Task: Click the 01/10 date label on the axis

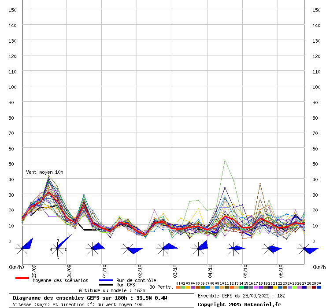Action: [x=104, y=271]
